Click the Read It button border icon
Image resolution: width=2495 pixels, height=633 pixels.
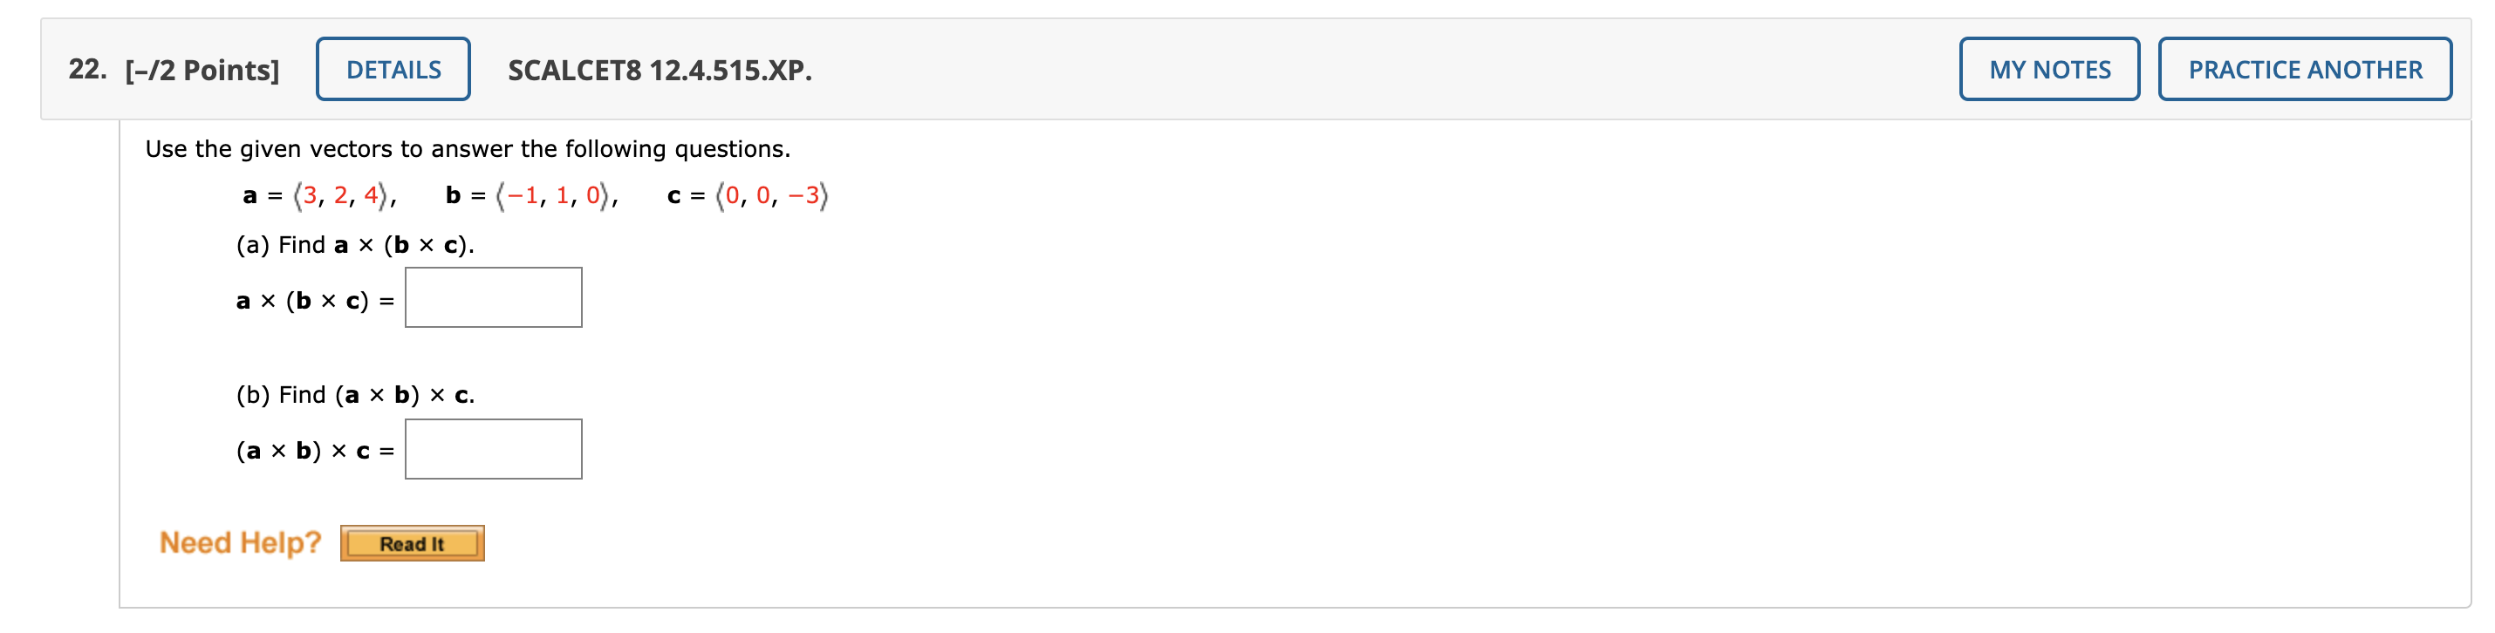coord(413,543)
